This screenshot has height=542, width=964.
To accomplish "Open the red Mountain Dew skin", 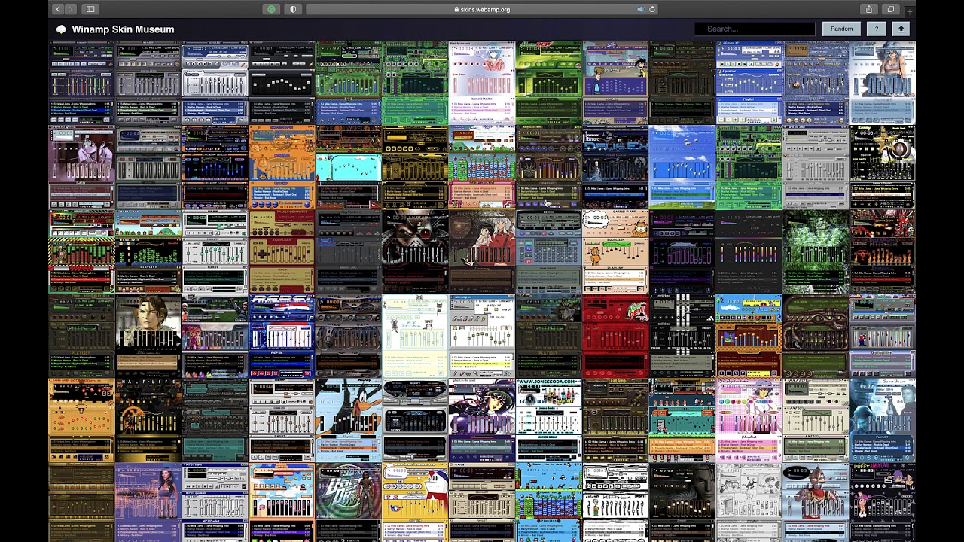I will coord(615,336).
